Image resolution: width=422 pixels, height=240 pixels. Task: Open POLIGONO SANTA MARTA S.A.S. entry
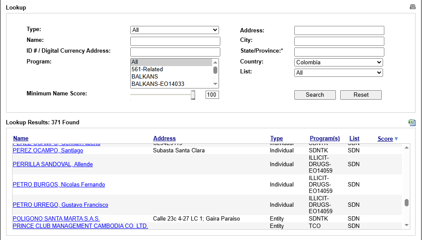[x=56, y=219]
